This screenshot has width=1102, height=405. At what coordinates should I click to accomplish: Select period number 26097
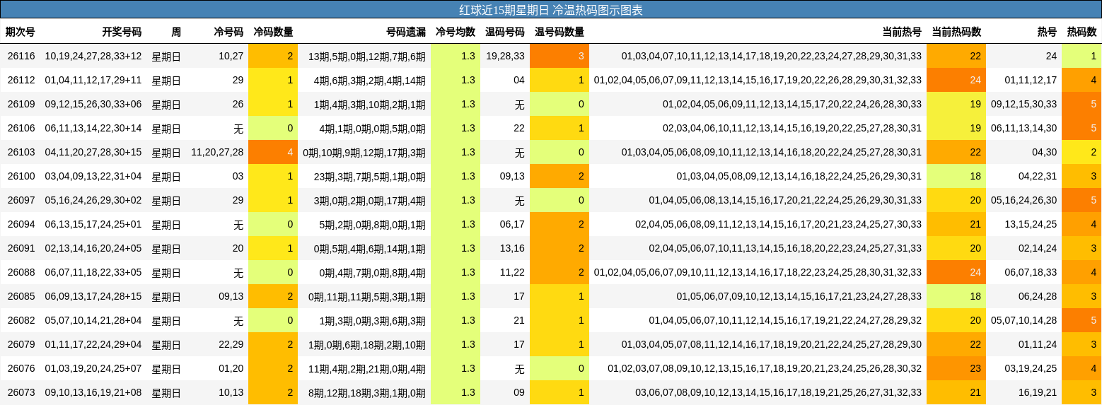pos(21,200)
